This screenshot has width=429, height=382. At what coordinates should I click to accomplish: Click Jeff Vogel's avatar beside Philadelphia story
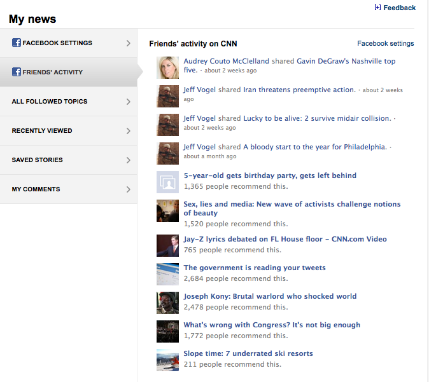pyautogui.click(x=167, y=154)
